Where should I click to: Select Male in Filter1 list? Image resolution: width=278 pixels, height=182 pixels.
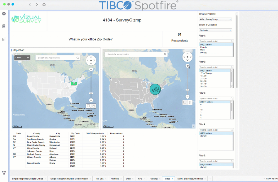202,50
